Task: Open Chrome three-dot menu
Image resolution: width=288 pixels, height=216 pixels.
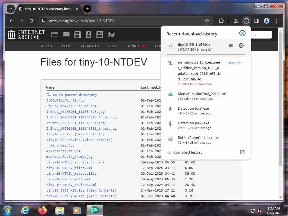Action: click(277, 21)
